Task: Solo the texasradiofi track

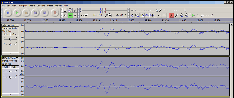Action: coord(14,34)
